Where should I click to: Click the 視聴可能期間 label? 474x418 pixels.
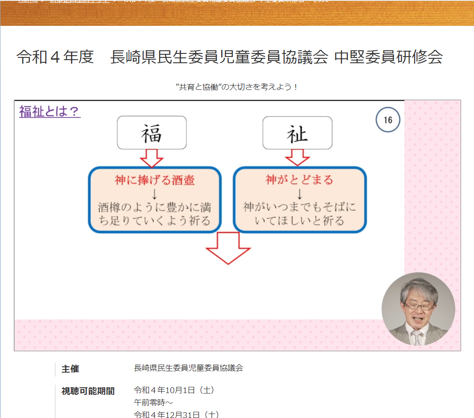[88, 391]
